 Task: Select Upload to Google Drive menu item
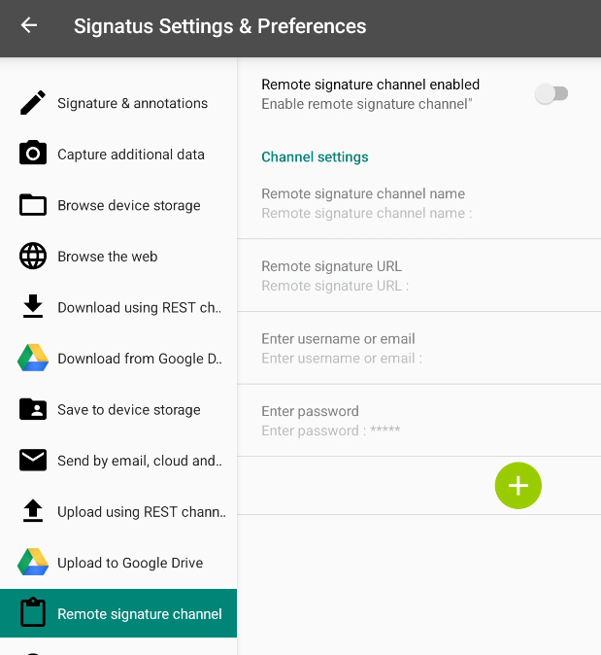pyautogui.click(x=130, y=563)
